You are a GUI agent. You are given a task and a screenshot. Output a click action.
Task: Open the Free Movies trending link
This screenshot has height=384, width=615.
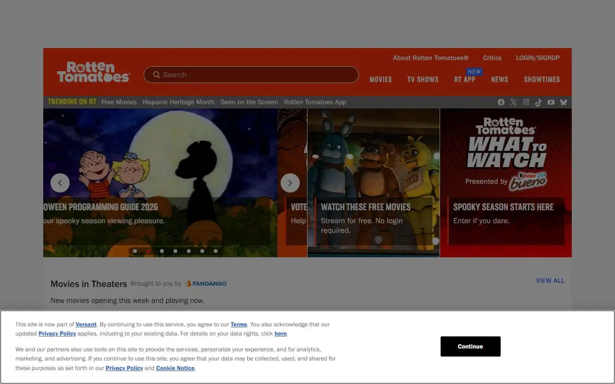click(119, 102)
